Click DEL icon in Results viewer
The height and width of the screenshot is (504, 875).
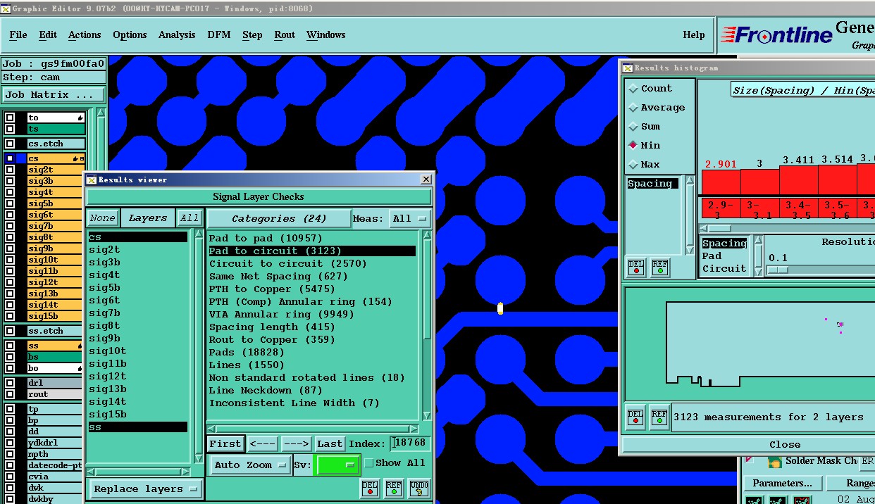pos(370,488)
